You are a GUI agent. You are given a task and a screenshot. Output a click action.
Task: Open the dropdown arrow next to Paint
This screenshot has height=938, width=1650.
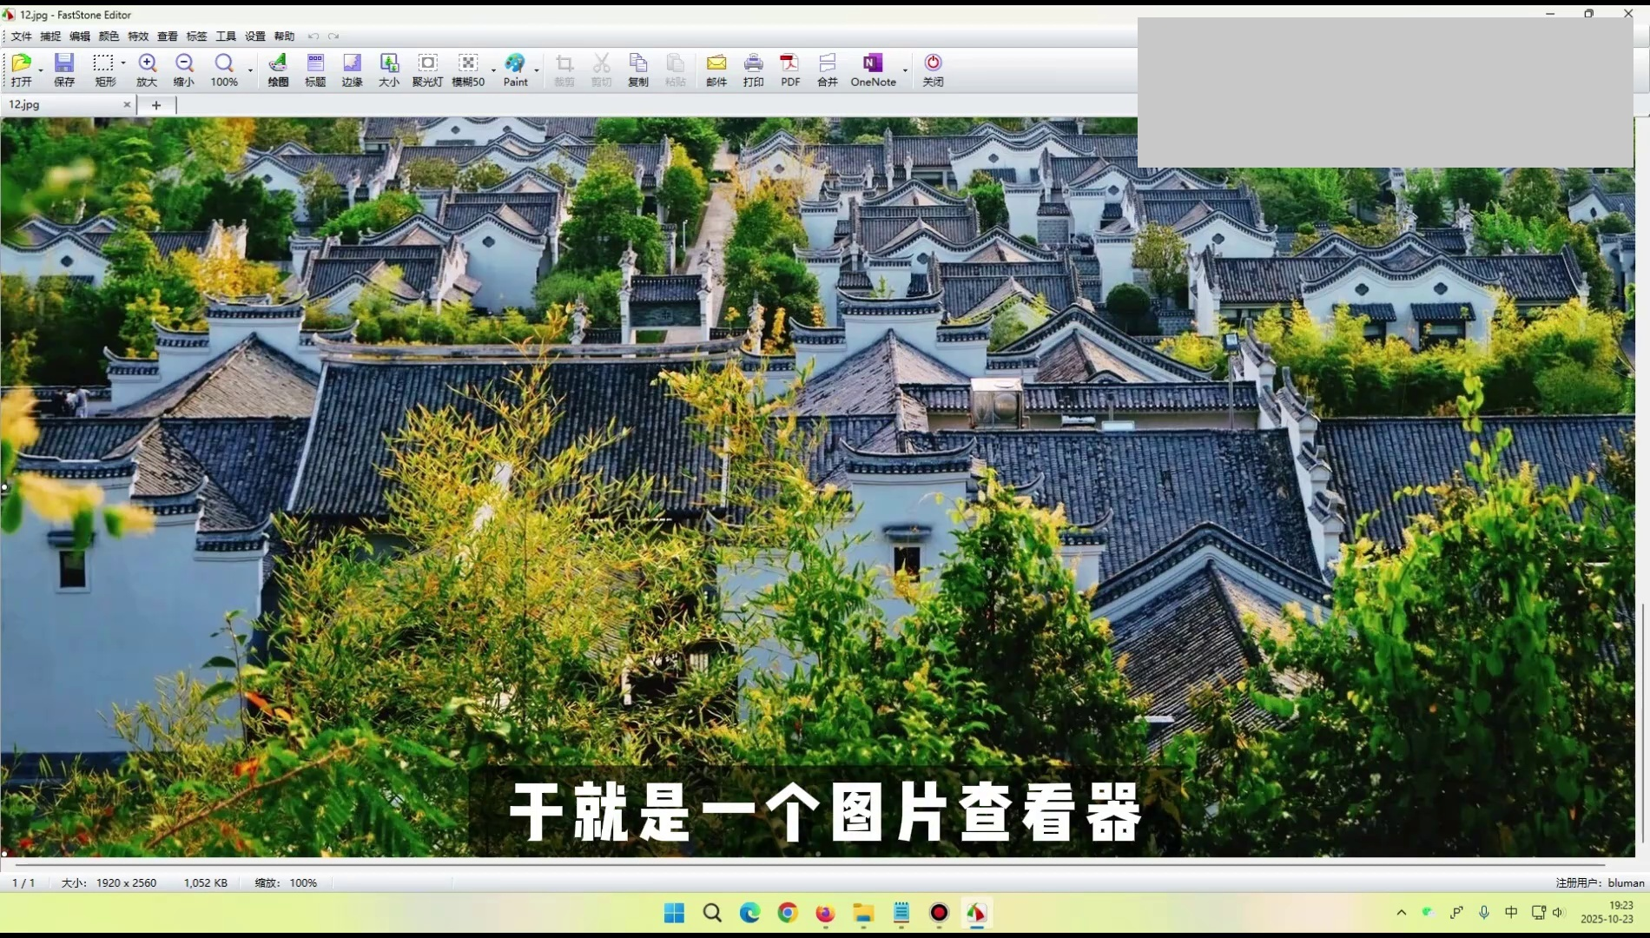click(537, 70)
